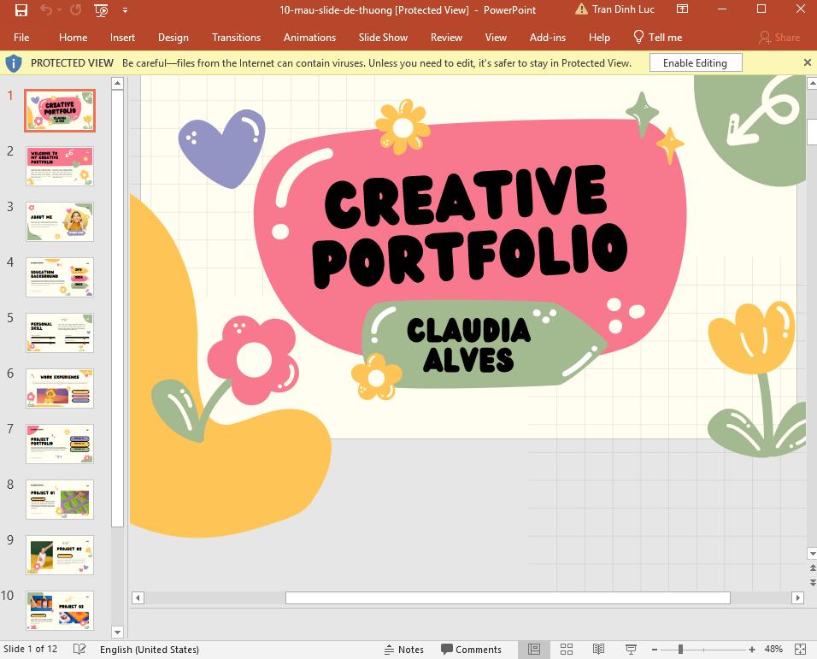
Task: Select the Normal view icon
Action: 534,649
